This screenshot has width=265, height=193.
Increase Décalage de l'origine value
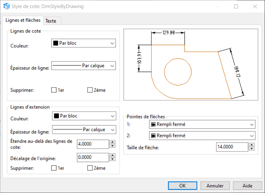(x=112, y=155)
